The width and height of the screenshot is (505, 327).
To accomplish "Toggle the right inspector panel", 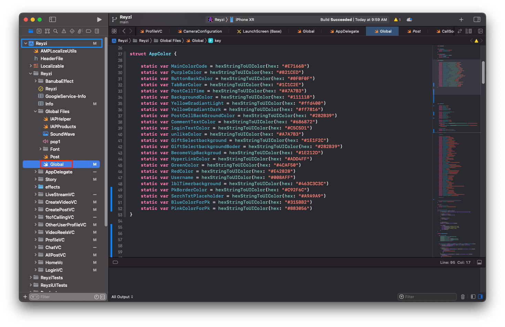I will pos(477,20).
